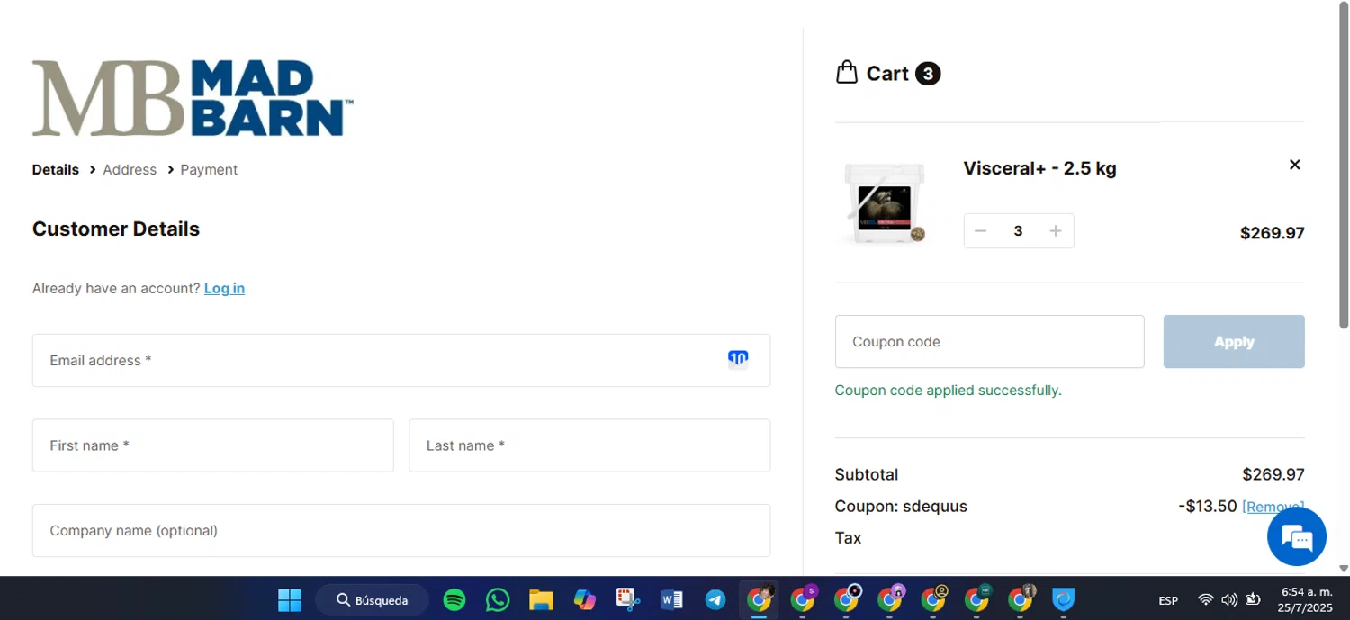
Task: Focus the Email address field
Action: coord(401,360)
